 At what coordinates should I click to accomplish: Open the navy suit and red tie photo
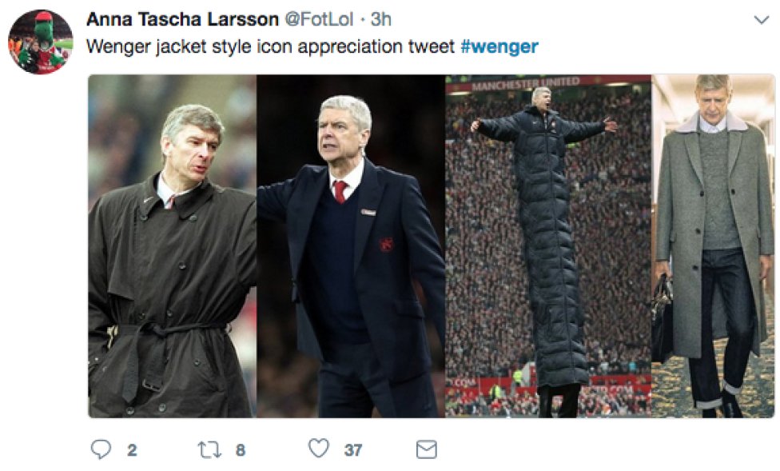click(350, 246)
